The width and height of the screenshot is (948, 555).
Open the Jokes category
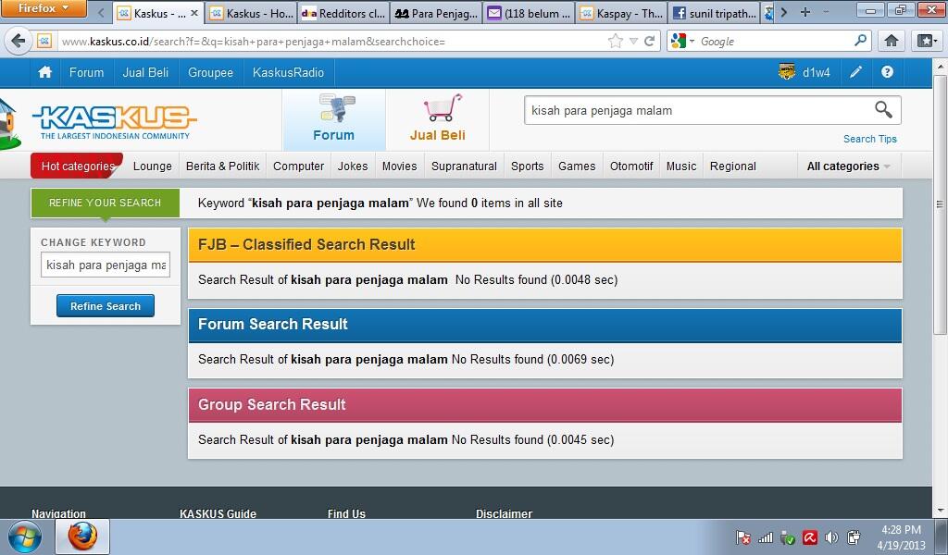353,166
